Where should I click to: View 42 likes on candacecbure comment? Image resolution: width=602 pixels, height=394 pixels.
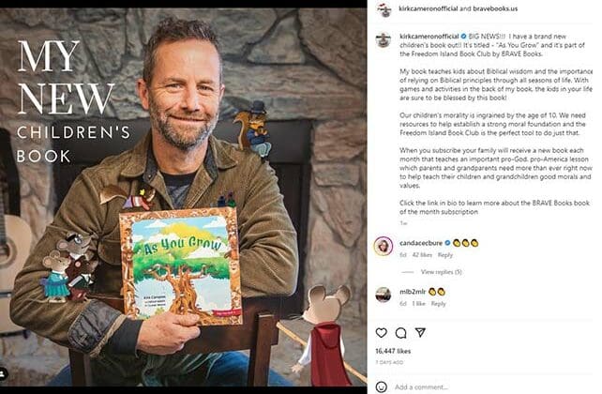(x=422, y=255)
